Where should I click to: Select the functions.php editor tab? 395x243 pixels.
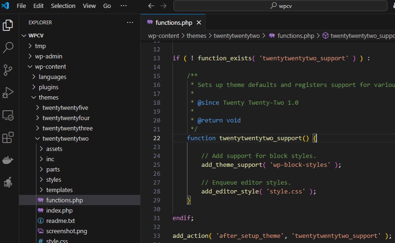click(x=173, y=22)
